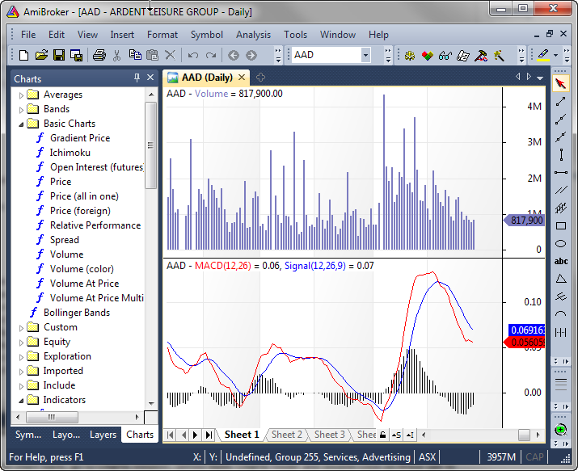This screenshot has width=578, height=471.
Task: Switch to Sheet 2 tab
Action: 287,435
